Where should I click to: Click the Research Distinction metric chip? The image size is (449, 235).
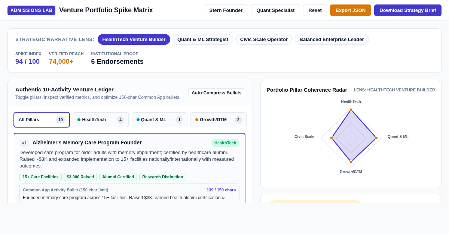pos(163,177)
